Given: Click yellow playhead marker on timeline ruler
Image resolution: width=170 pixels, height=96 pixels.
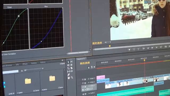Looking at the screenshot, I should tap(144, 60).
